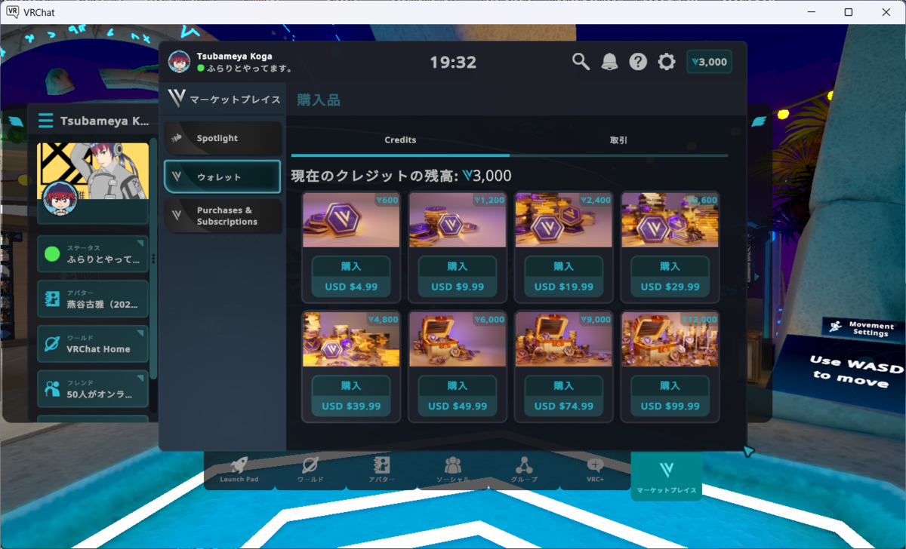Viewport: 906px width, 549px height.
Task: Open Purchases & Subscriptions section
Action: click(x=223, y=216)
